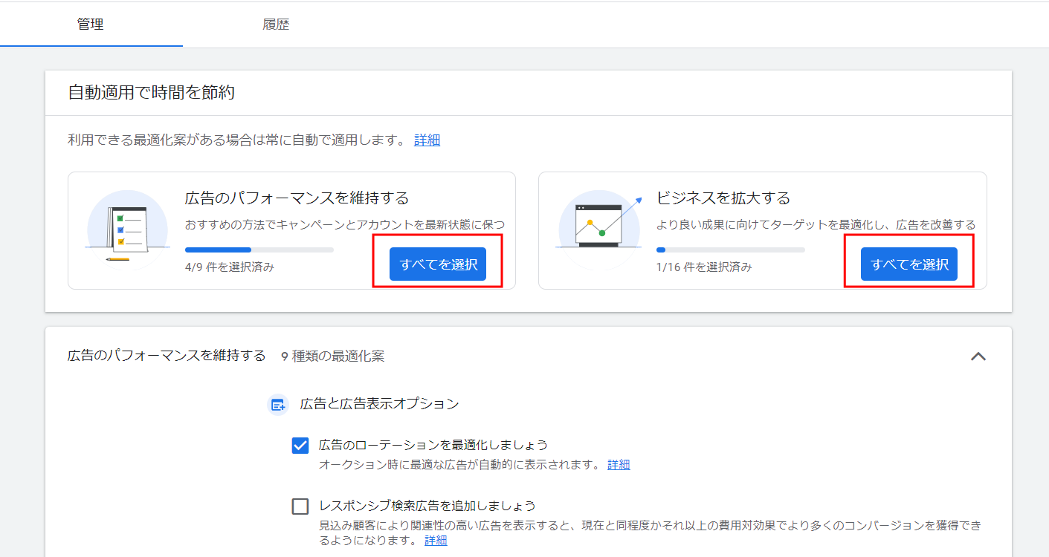This screenshot has height=557, width=1049.
Task: Click the 広告のパフォーマンスを維持する card title
Action: [297, 198]
